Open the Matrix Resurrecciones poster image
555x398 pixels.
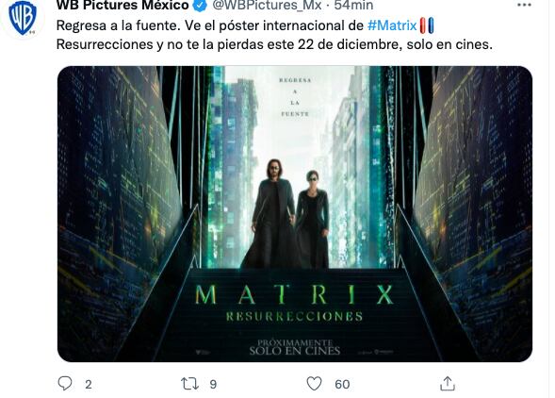tap(295, 214)
